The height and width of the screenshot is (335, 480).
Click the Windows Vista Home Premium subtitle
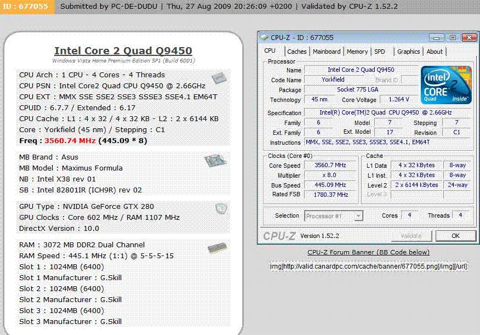123,61
